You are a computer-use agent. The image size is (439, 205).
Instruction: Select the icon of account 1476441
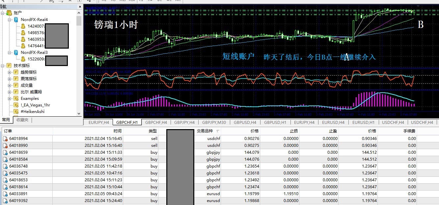coord(23,46)
